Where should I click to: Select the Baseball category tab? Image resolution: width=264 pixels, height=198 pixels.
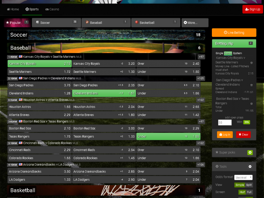pyautogui.click(x=106, y=23)
